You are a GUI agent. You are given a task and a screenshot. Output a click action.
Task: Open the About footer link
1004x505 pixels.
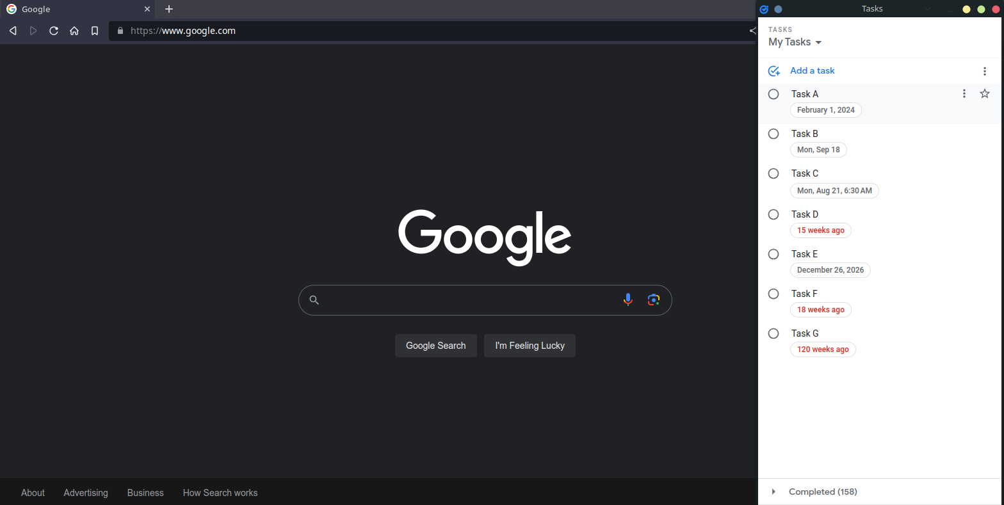33,493
